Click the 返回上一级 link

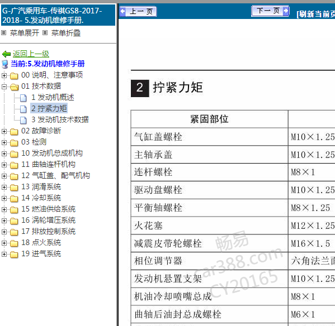pyautogui.click(x=31, y=54)
